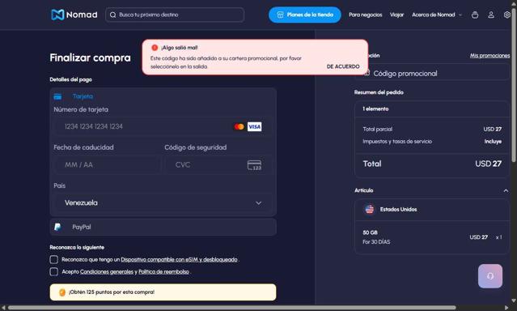
Task: Open the settings gear icon
Action: (x=507, y=15)
